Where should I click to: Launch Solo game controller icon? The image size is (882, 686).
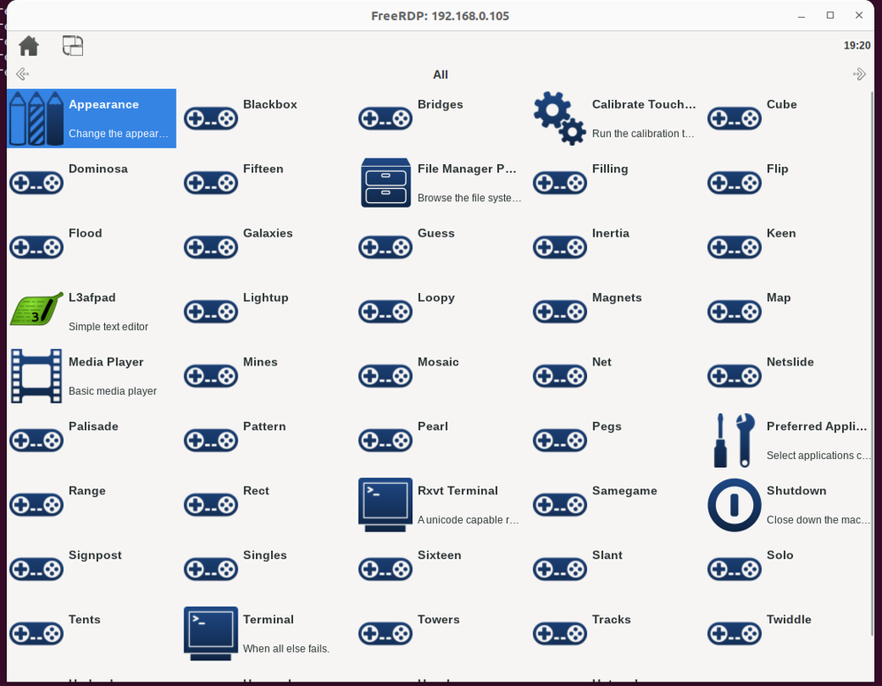coord(734,569)
